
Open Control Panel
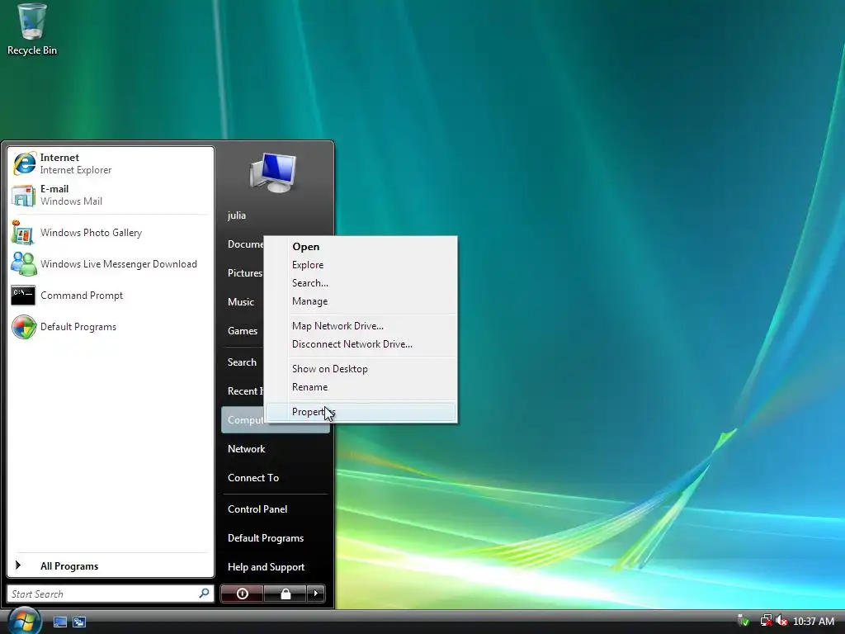click(x=275, y=509)
